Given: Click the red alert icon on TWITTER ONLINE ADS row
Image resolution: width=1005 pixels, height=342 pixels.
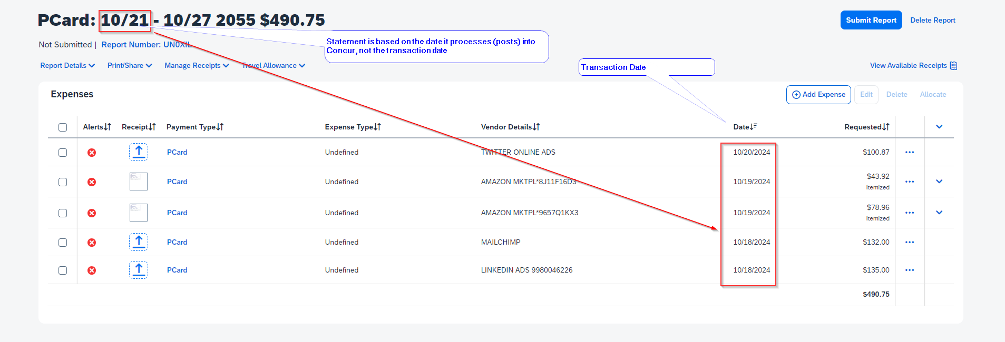Looking at the screenshot, I should coord(92,153).
